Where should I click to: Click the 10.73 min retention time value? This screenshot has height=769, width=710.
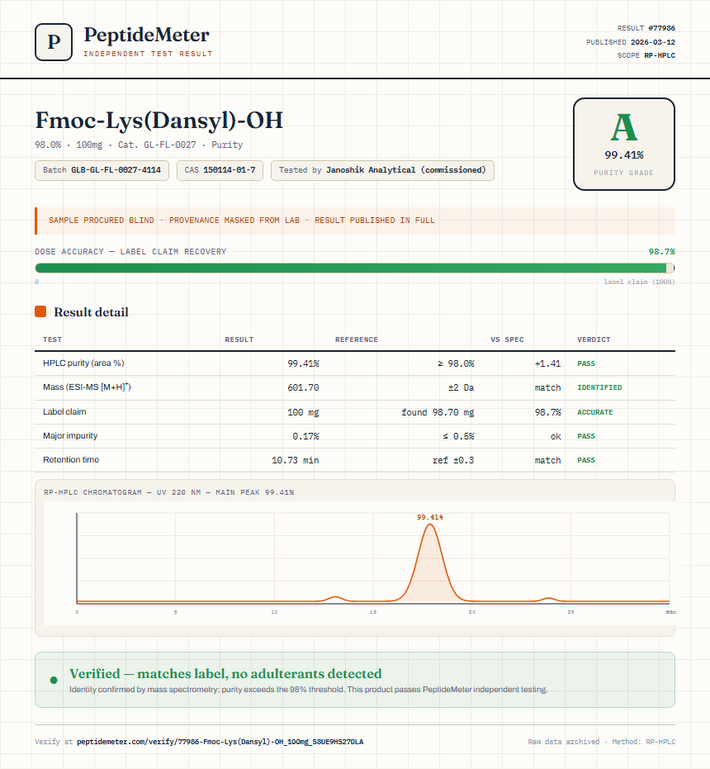pyautogui.click(x=296, y=460)
